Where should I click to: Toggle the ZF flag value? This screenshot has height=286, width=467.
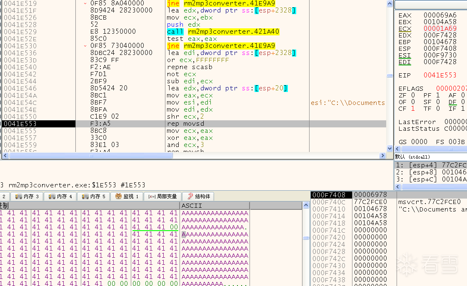coord(413,95)
